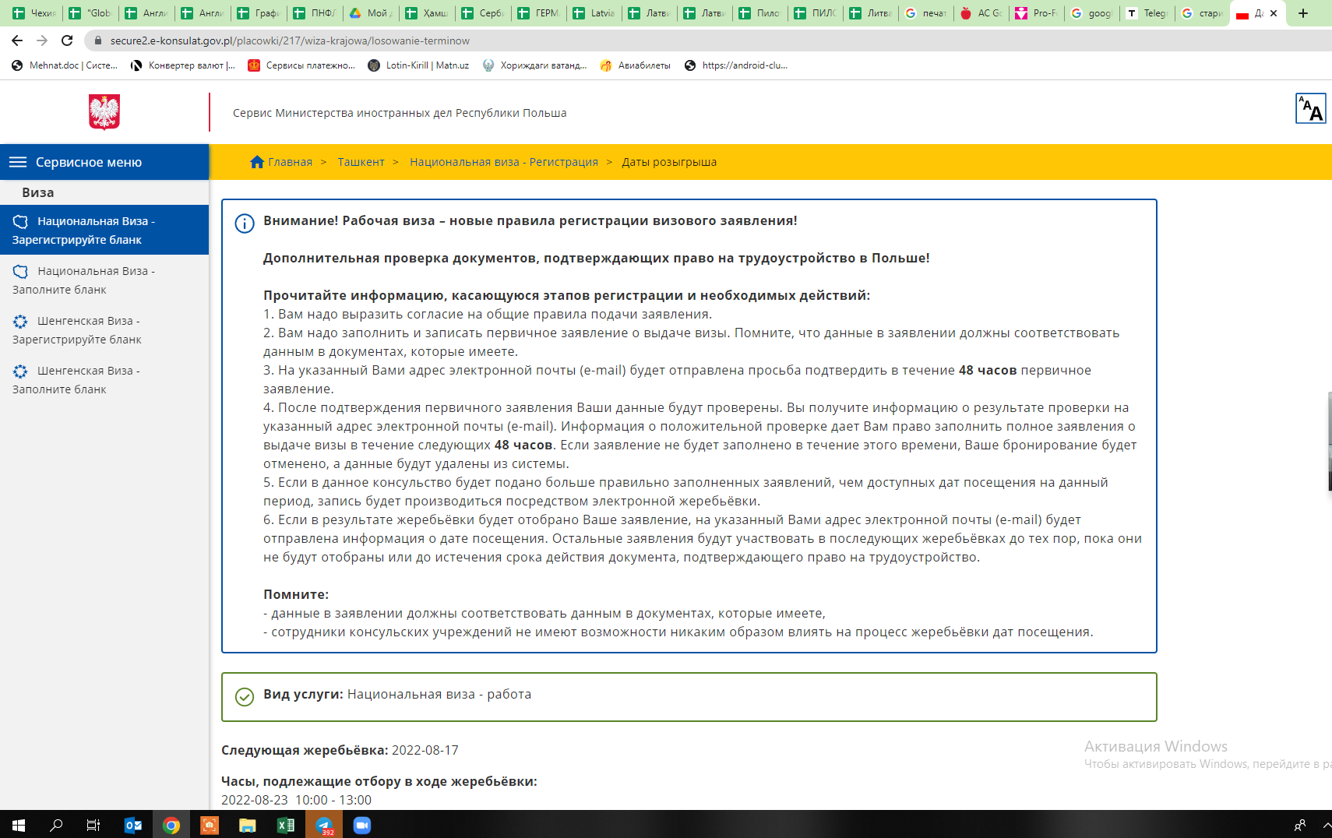Open the Mehnat.doc bookmark
This screenshot has width=1332, height=838.
point(65,65)
